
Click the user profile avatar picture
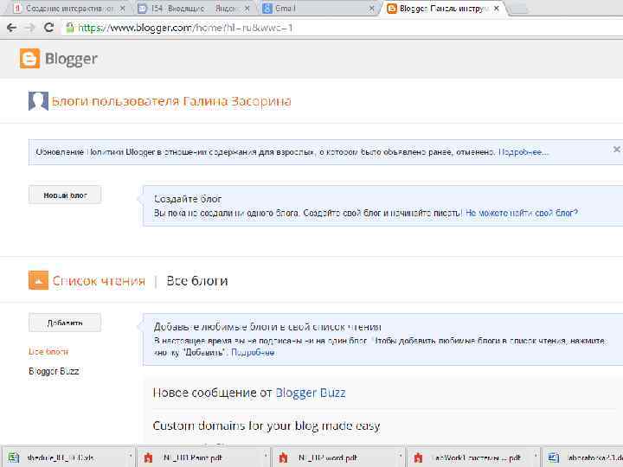pos(38,101)
